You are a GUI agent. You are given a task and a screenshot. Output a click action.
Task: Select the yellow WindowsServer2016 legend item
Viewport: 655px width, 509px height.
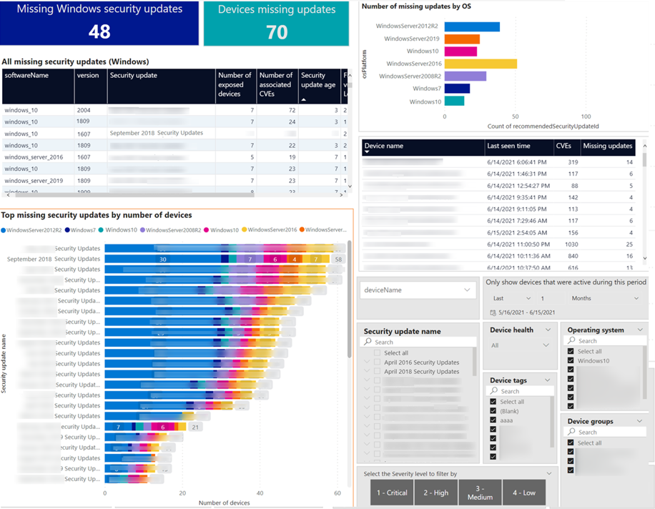(270, 229)
